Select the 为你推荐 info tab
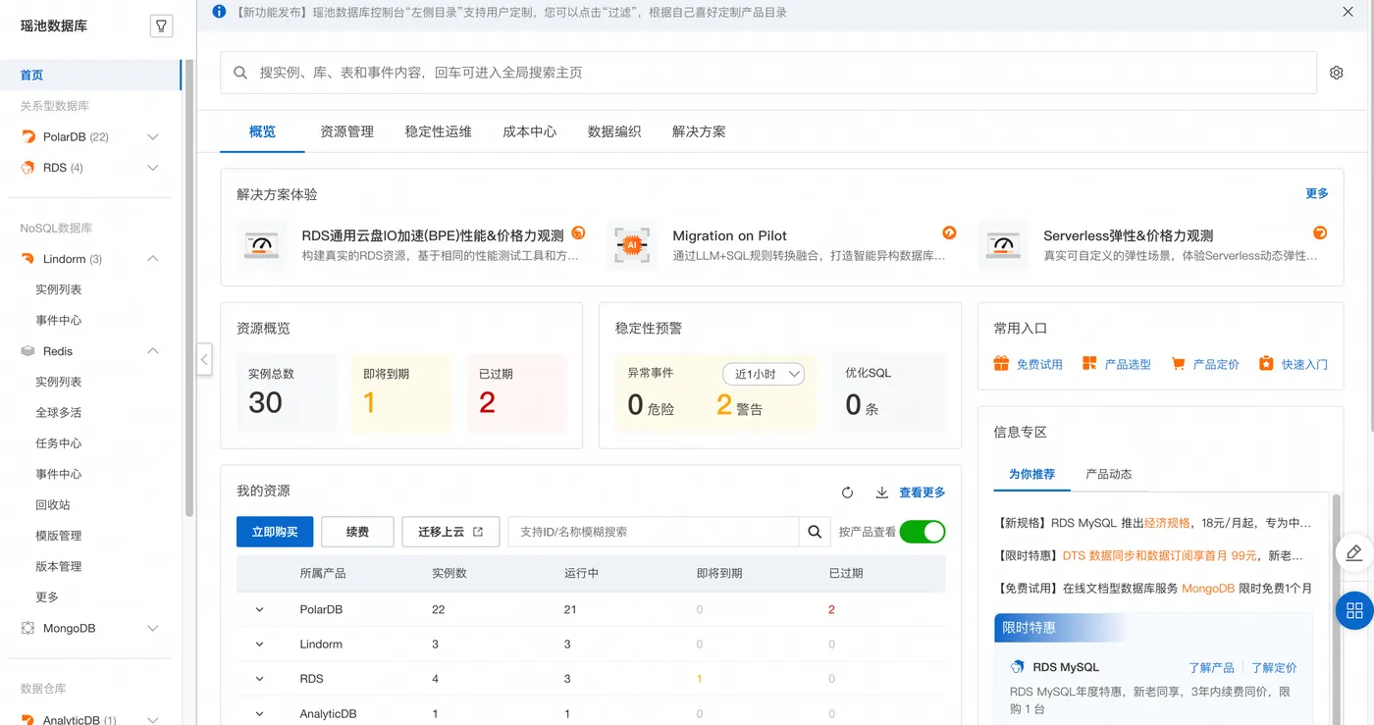 1031,474
